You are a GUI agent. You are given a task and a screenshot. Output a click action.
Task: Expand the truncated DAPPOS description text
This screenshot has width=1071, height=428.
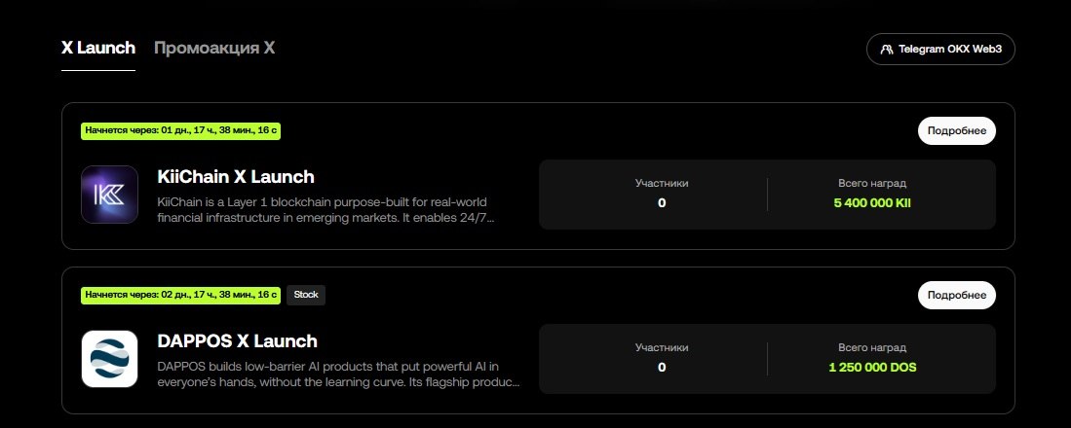coord(339,374)
